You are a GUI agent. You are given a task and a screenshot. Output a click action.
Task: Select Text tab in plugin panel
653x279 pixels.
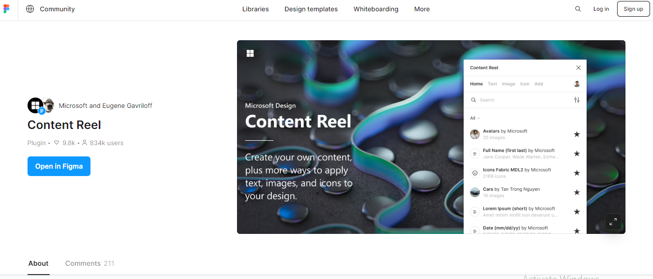pyautogui.click(x=492, y=84)
